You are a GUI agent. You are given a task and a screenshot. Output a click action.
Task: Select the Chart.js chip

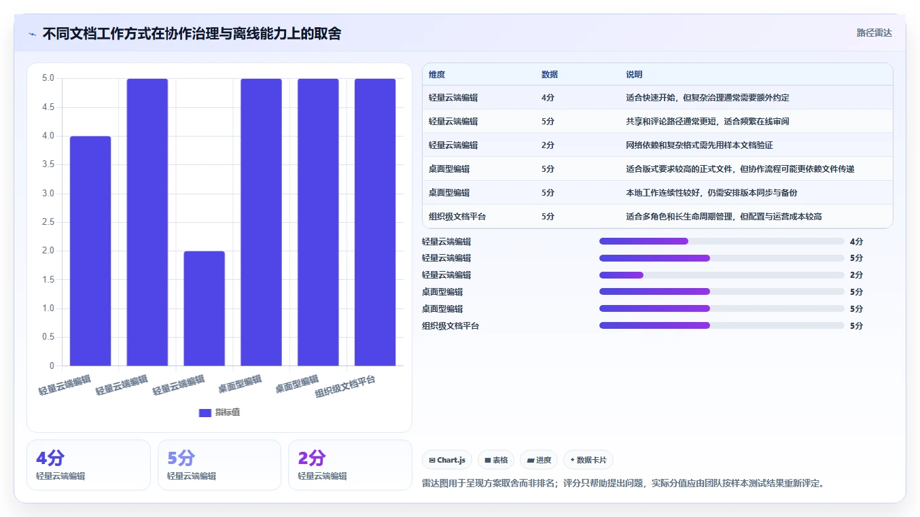tap(447, 460)
